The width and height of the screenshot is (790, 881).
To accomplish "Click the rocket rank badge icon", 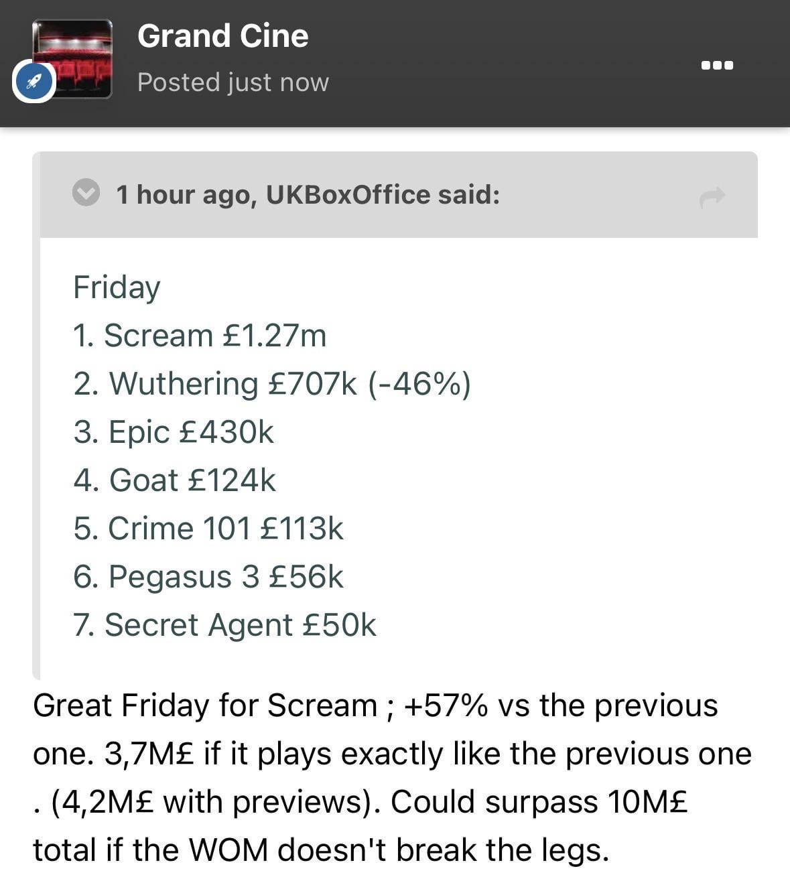I will pyautogui.click(x=34, y=82).
